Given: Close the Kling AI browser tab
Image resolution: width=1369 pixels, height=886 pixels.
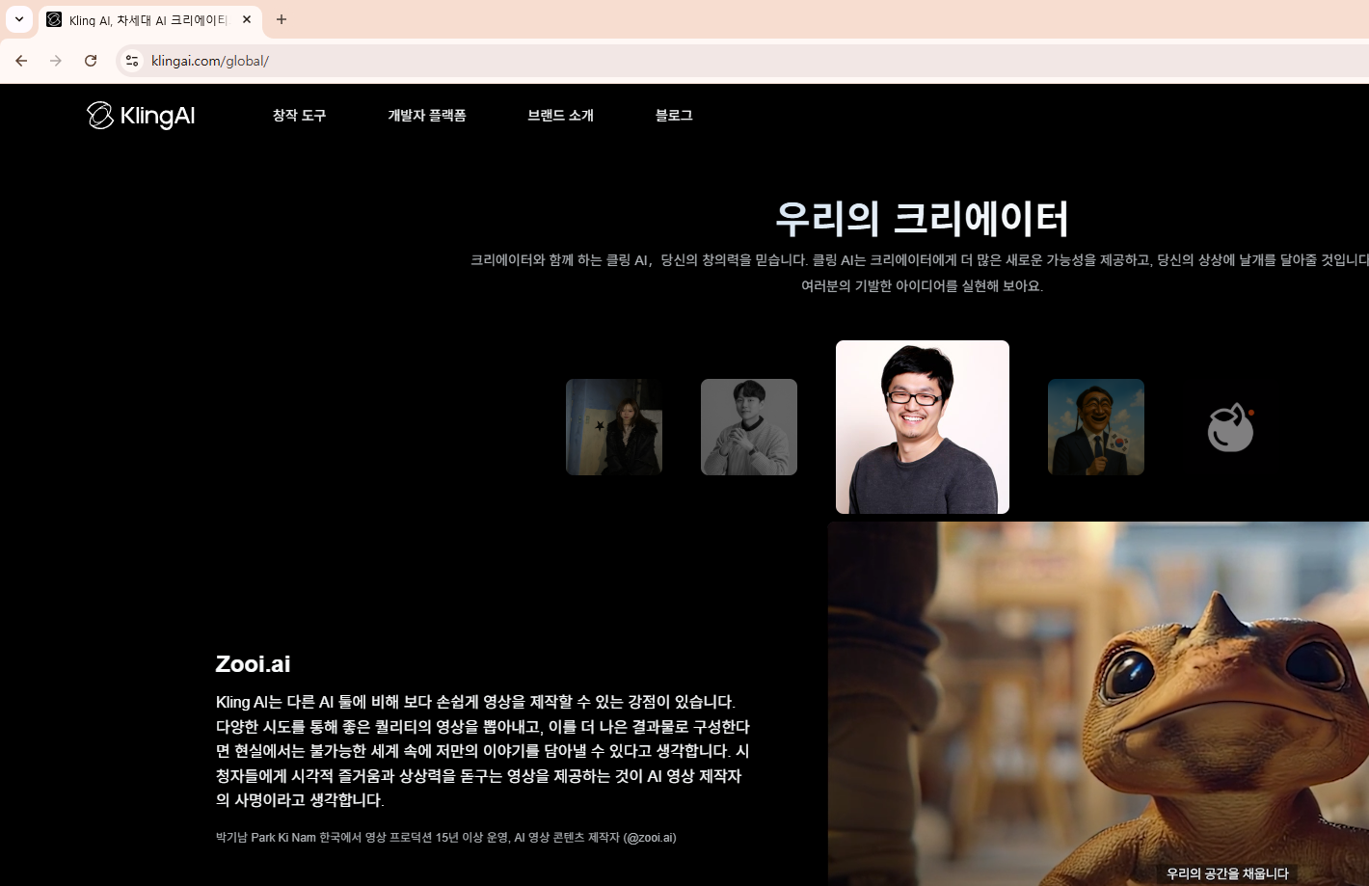Looking at the screenshot, I should click(247, 19).
